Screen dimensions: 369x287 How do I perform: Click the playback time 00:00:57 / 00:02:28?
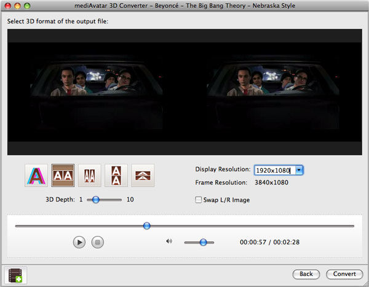[270, 242]
